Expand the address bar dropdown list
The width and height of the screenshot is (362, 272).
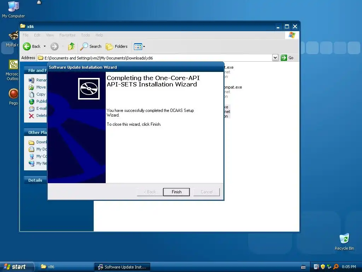point(275,58)
